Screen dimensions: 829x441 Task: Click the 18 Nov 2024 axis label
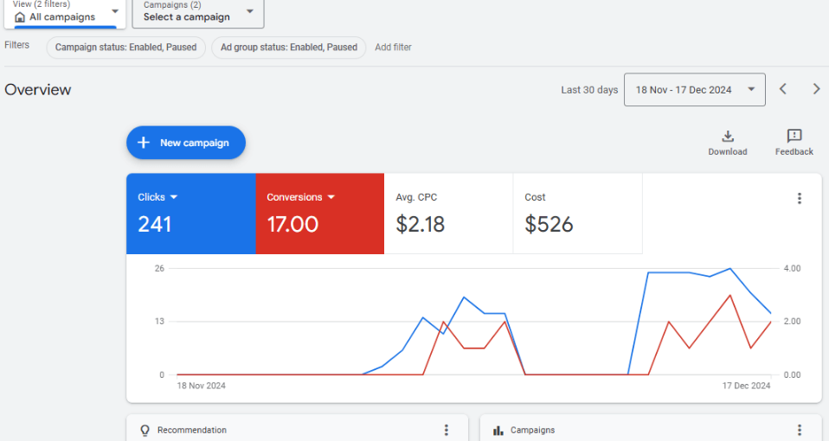[x=201, y=386]
